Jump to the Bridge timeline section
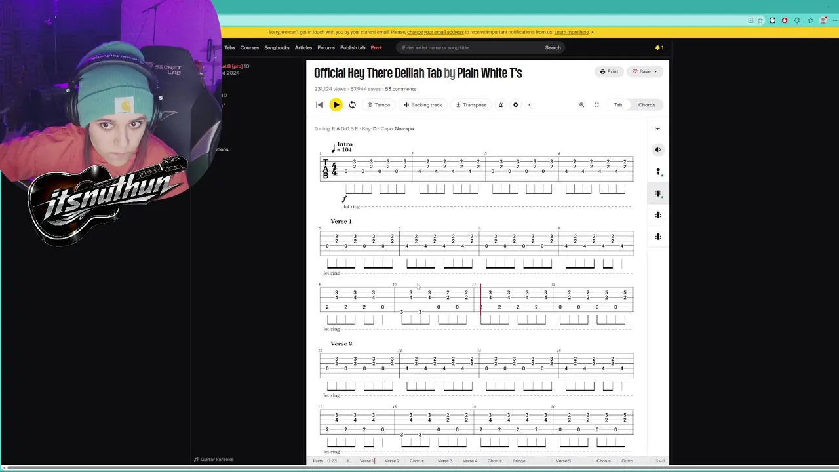 coord(519,461)
